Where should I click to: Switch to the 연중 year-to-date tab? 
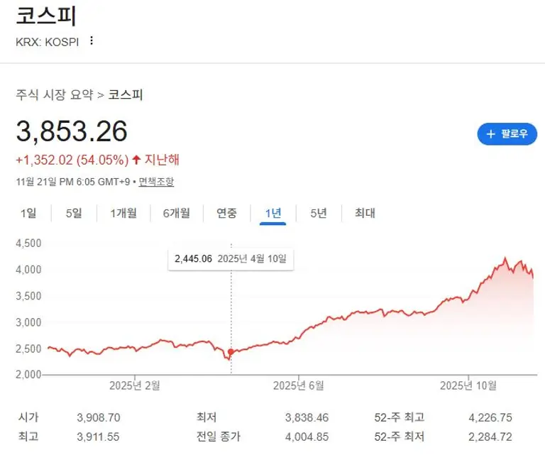[226, 213]
